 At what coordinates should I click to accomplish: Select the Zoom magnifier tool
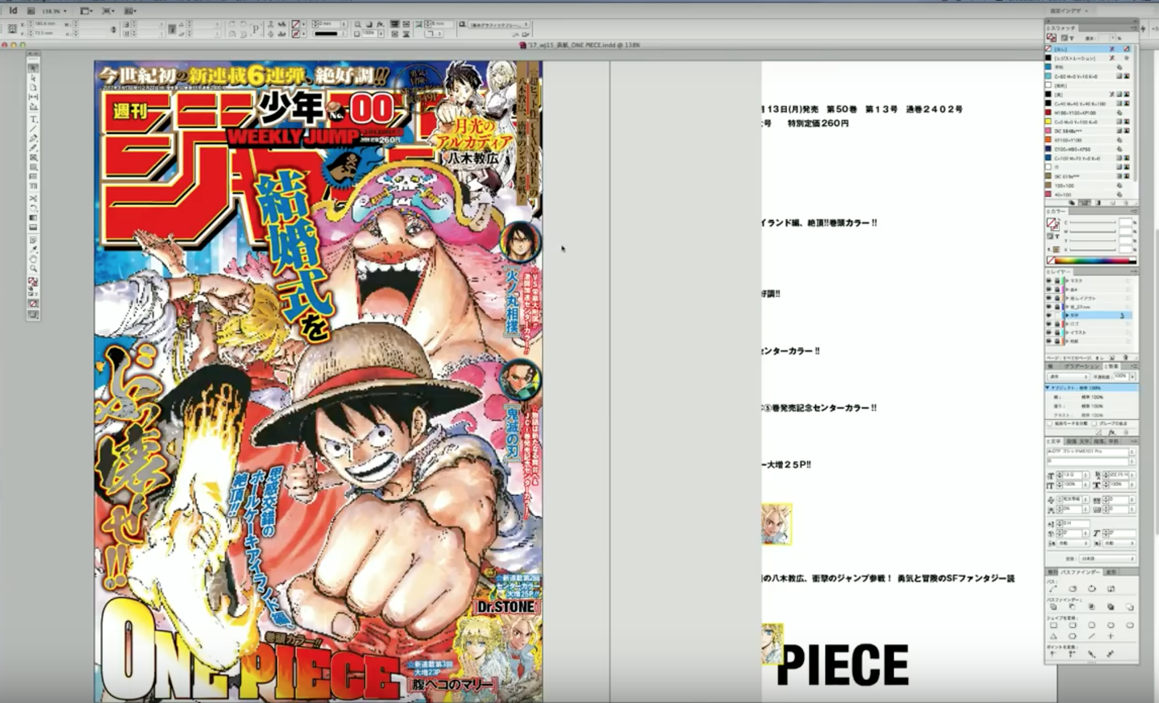point(33,268)
